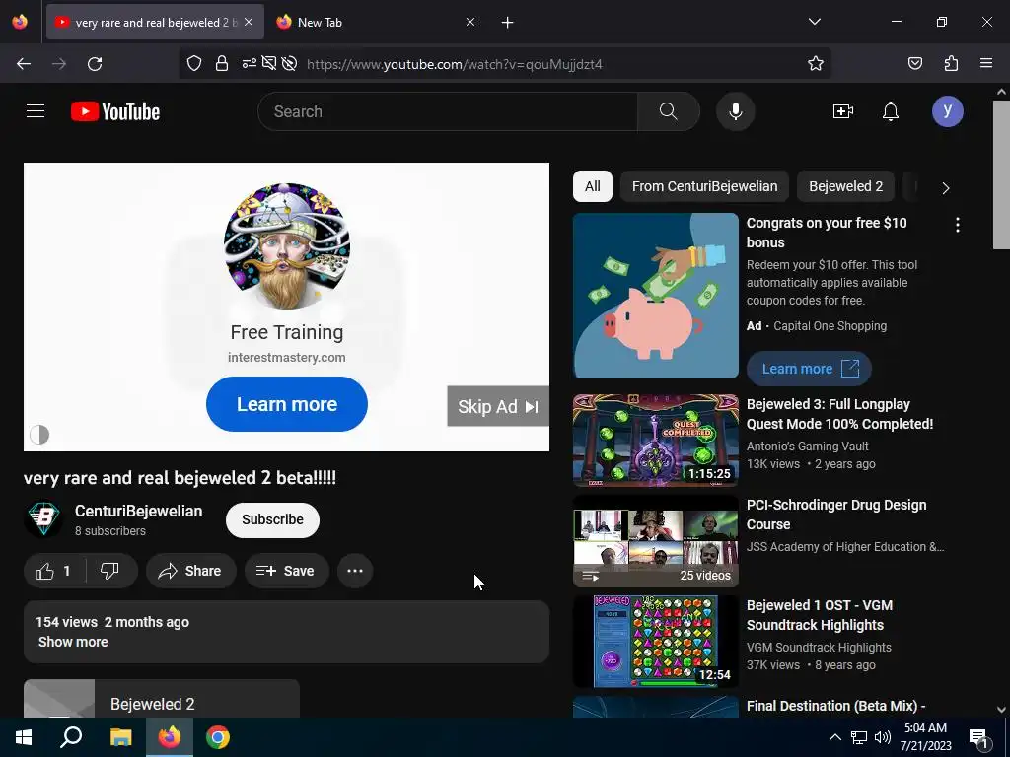1010x757 pixels.
Task: Dislike the video with thumbs down
Action: [x=110, y=571]
